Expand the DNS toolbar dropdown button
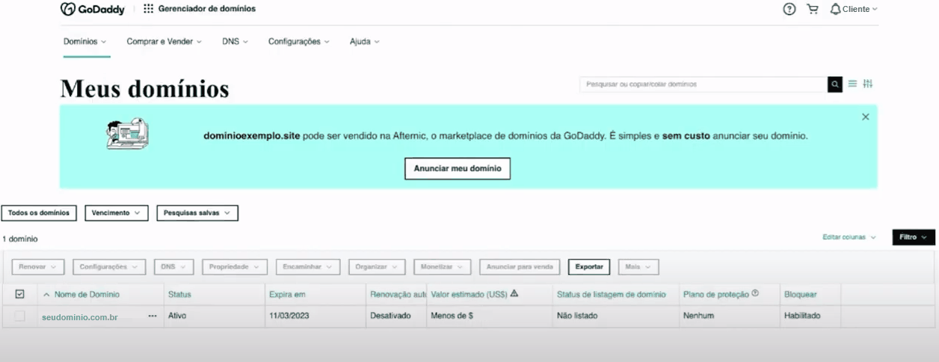Viewport: 939px width, 362px height. coord(173,266)
